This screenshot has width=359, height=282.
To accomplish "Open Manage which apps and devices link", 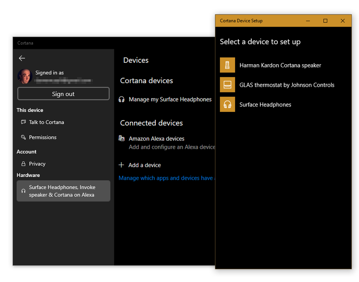I will (167, 178).
